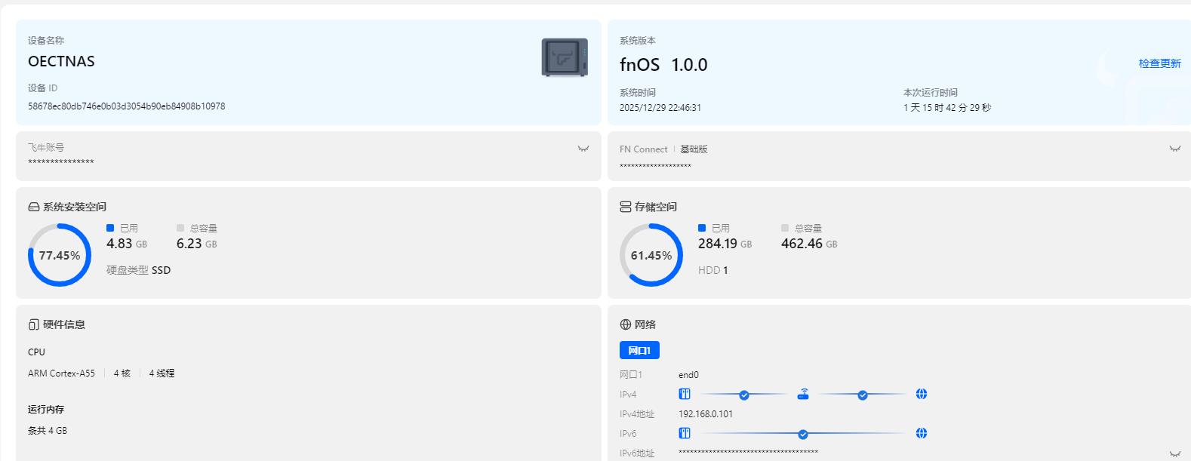Click uptime value 1 天 15 时 42 分 29 秒
Viewport: 1191px width, 461px height.
(x=947, y=108)
